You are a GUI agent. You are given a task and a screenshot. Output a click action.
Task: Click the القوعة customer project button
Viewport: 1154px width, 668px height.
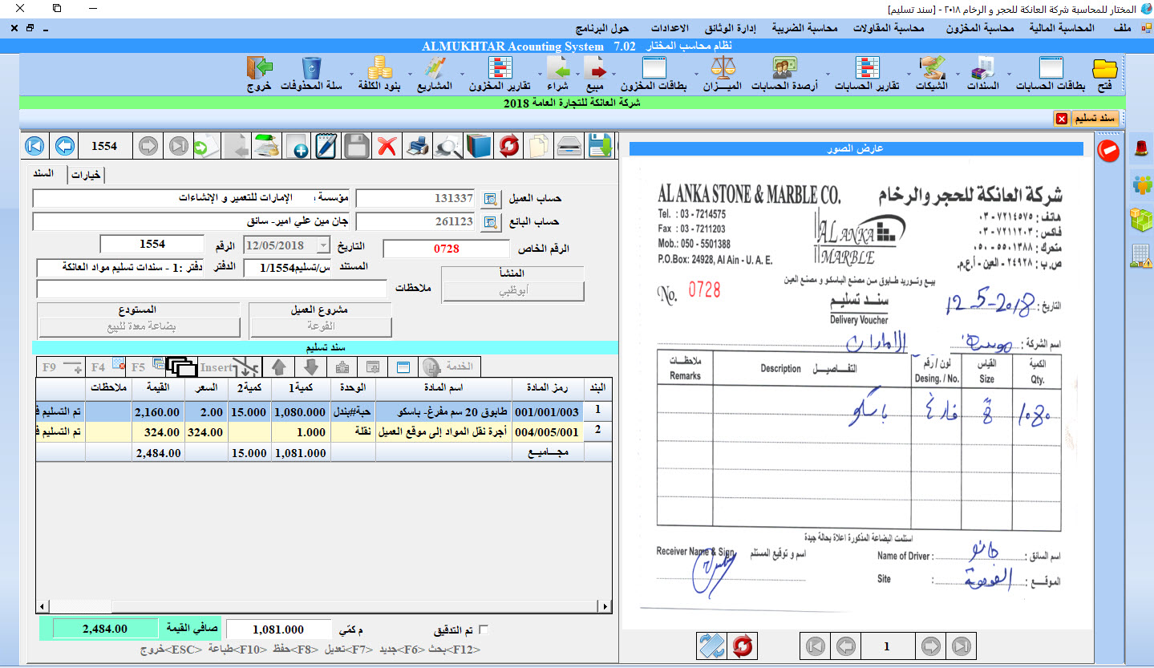pos(321,327)
